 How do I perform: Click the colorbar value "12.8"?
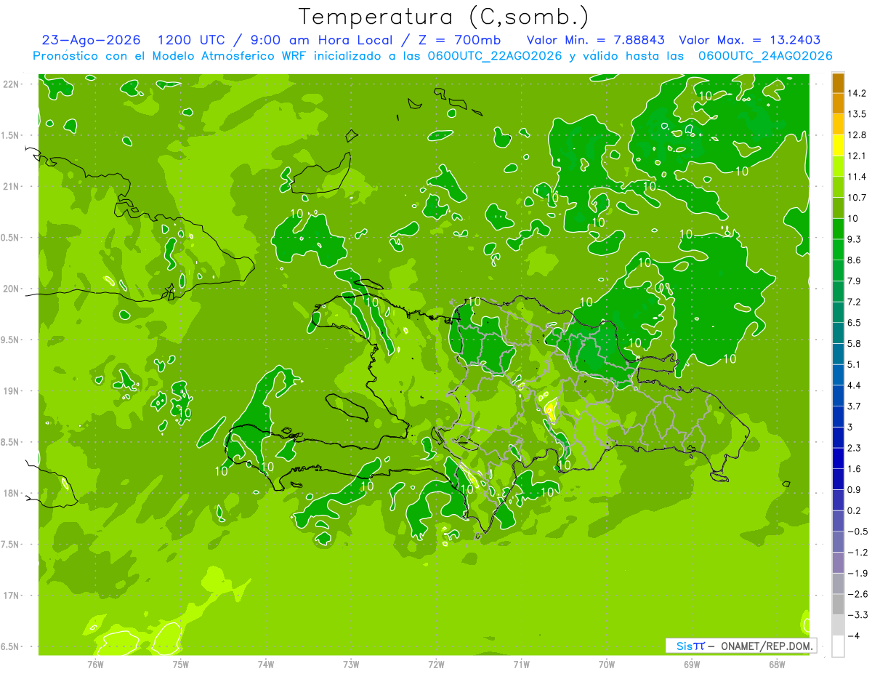pyautogui.click(x=857, y=135)
